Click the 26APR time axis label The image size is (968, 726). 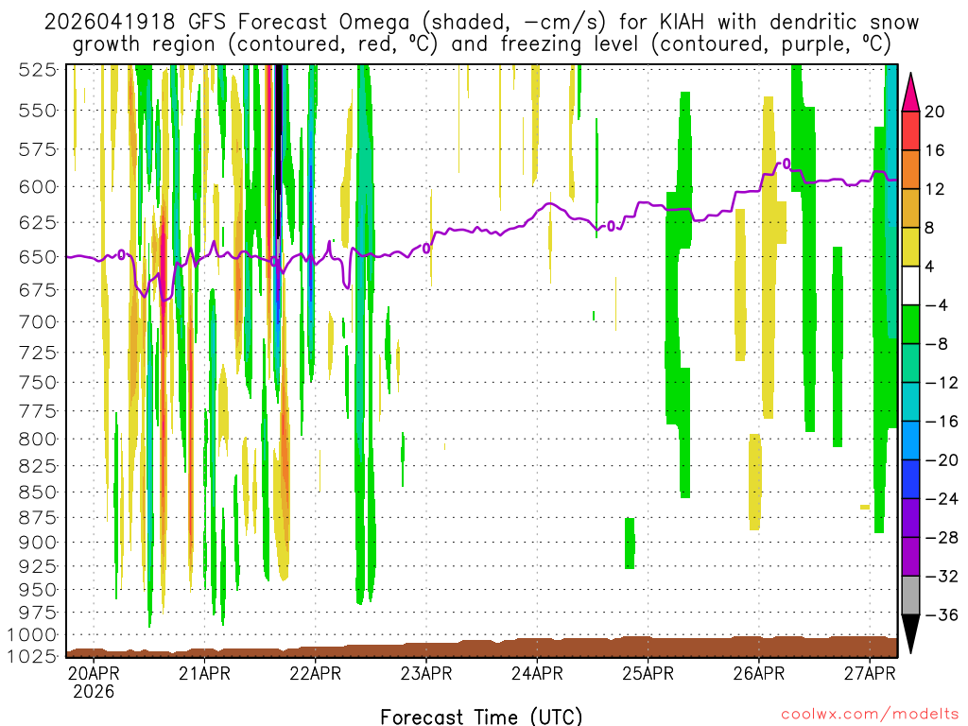coord(759,673)
